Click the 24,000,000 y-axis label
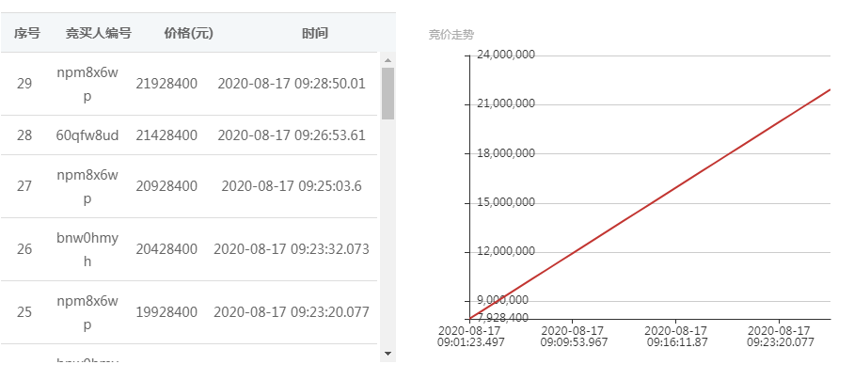The height and width of the screenshot is (380, 854). click(x=506, y=55)
